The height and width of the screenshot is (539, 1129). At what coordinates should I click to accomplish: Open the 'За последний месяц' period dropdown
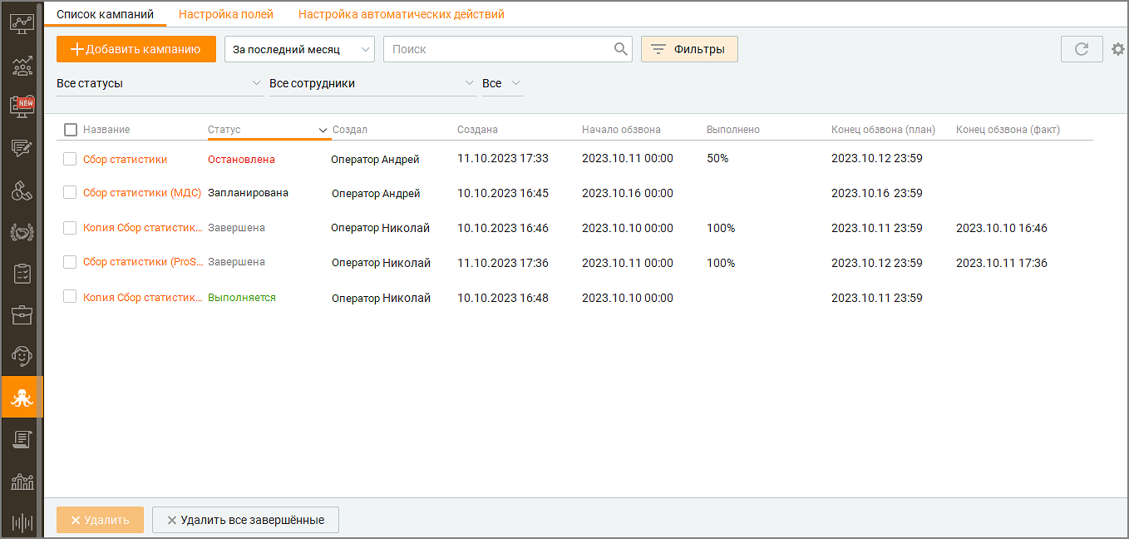click(x=299, y=49)
